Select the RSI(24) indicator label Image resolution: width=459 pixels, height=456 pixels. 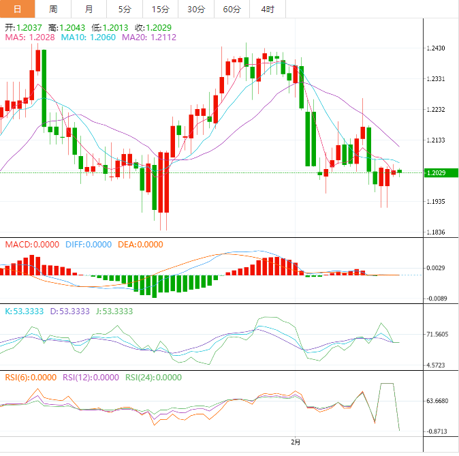[x=152, y=377]
